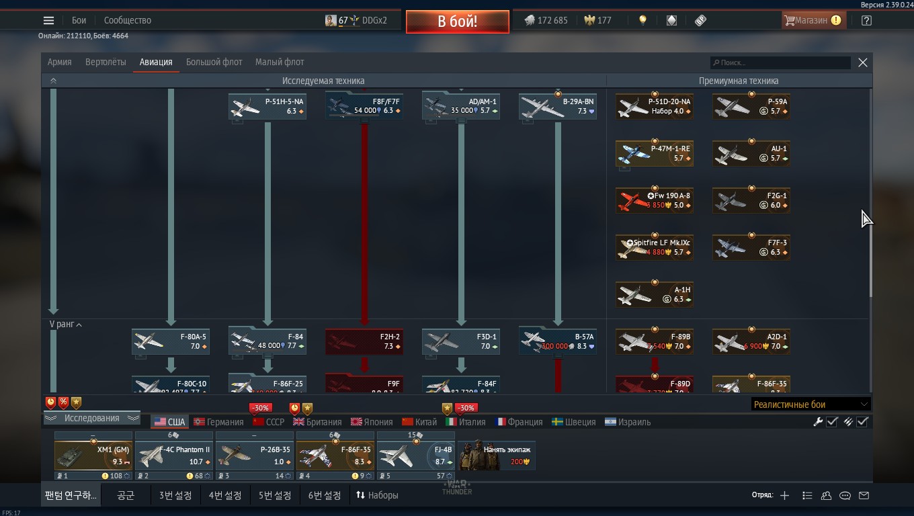Select the FJ-4B crew slot
Viewport: 914px width, 516px height.
point(415,456)
